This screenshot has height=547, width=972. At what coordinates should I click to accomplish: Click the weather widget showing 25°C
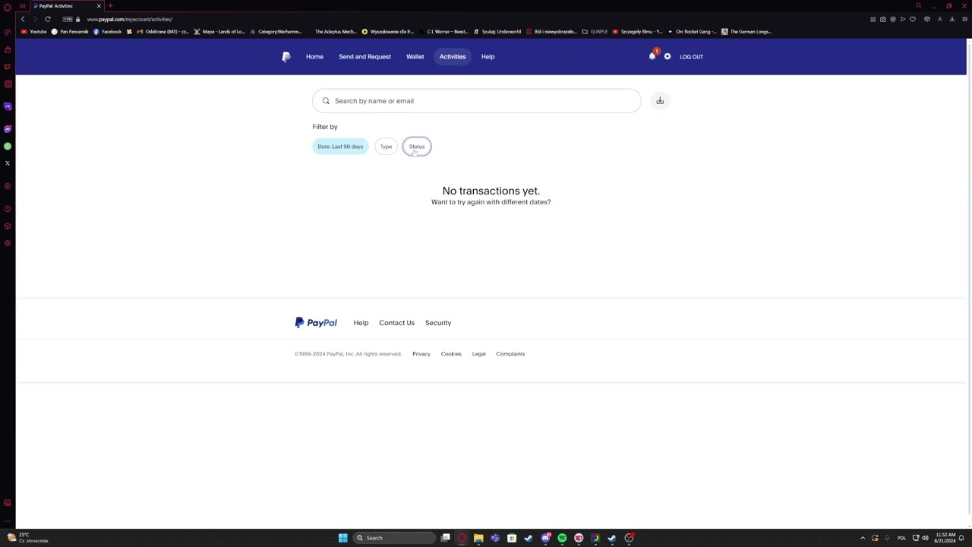(x=27, y=538)
